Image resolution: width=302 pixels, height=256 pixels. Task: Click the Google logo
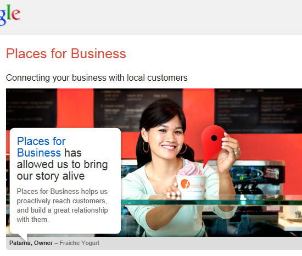coord(10,14)
